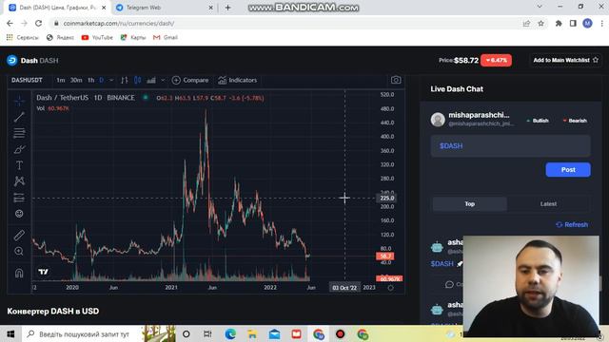Refresh the live chat feed
The image size is (609, 342).
(572, 224)
